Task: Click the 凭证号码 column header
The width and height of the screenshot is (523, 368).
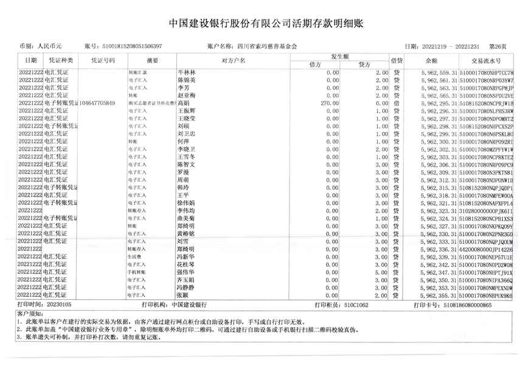Action: click(103, 60)
